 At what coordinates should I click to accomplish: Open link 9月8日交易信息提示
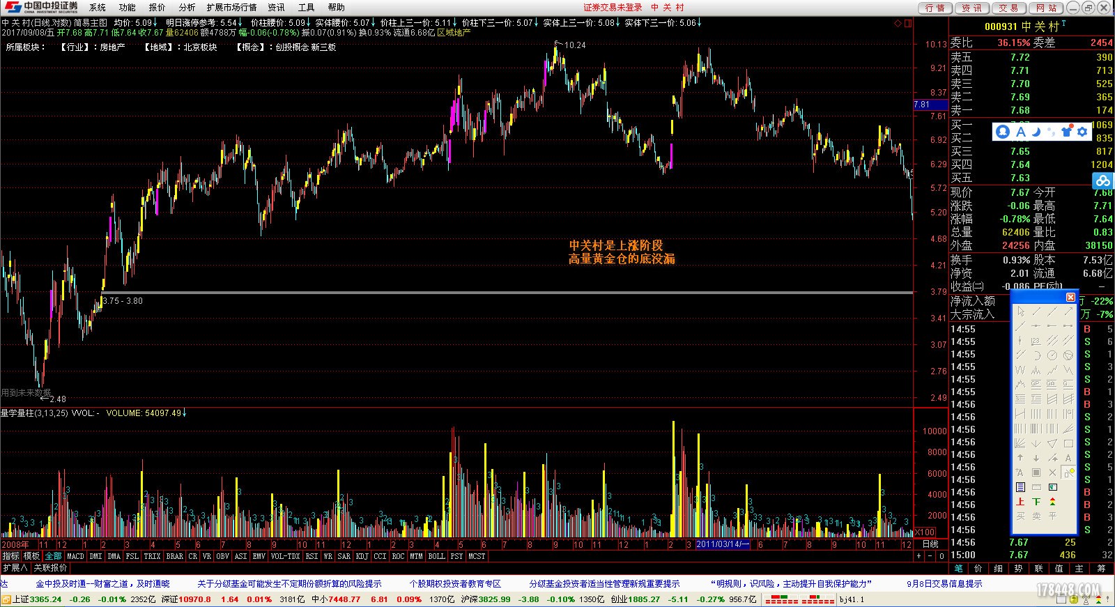click(944, 584)
